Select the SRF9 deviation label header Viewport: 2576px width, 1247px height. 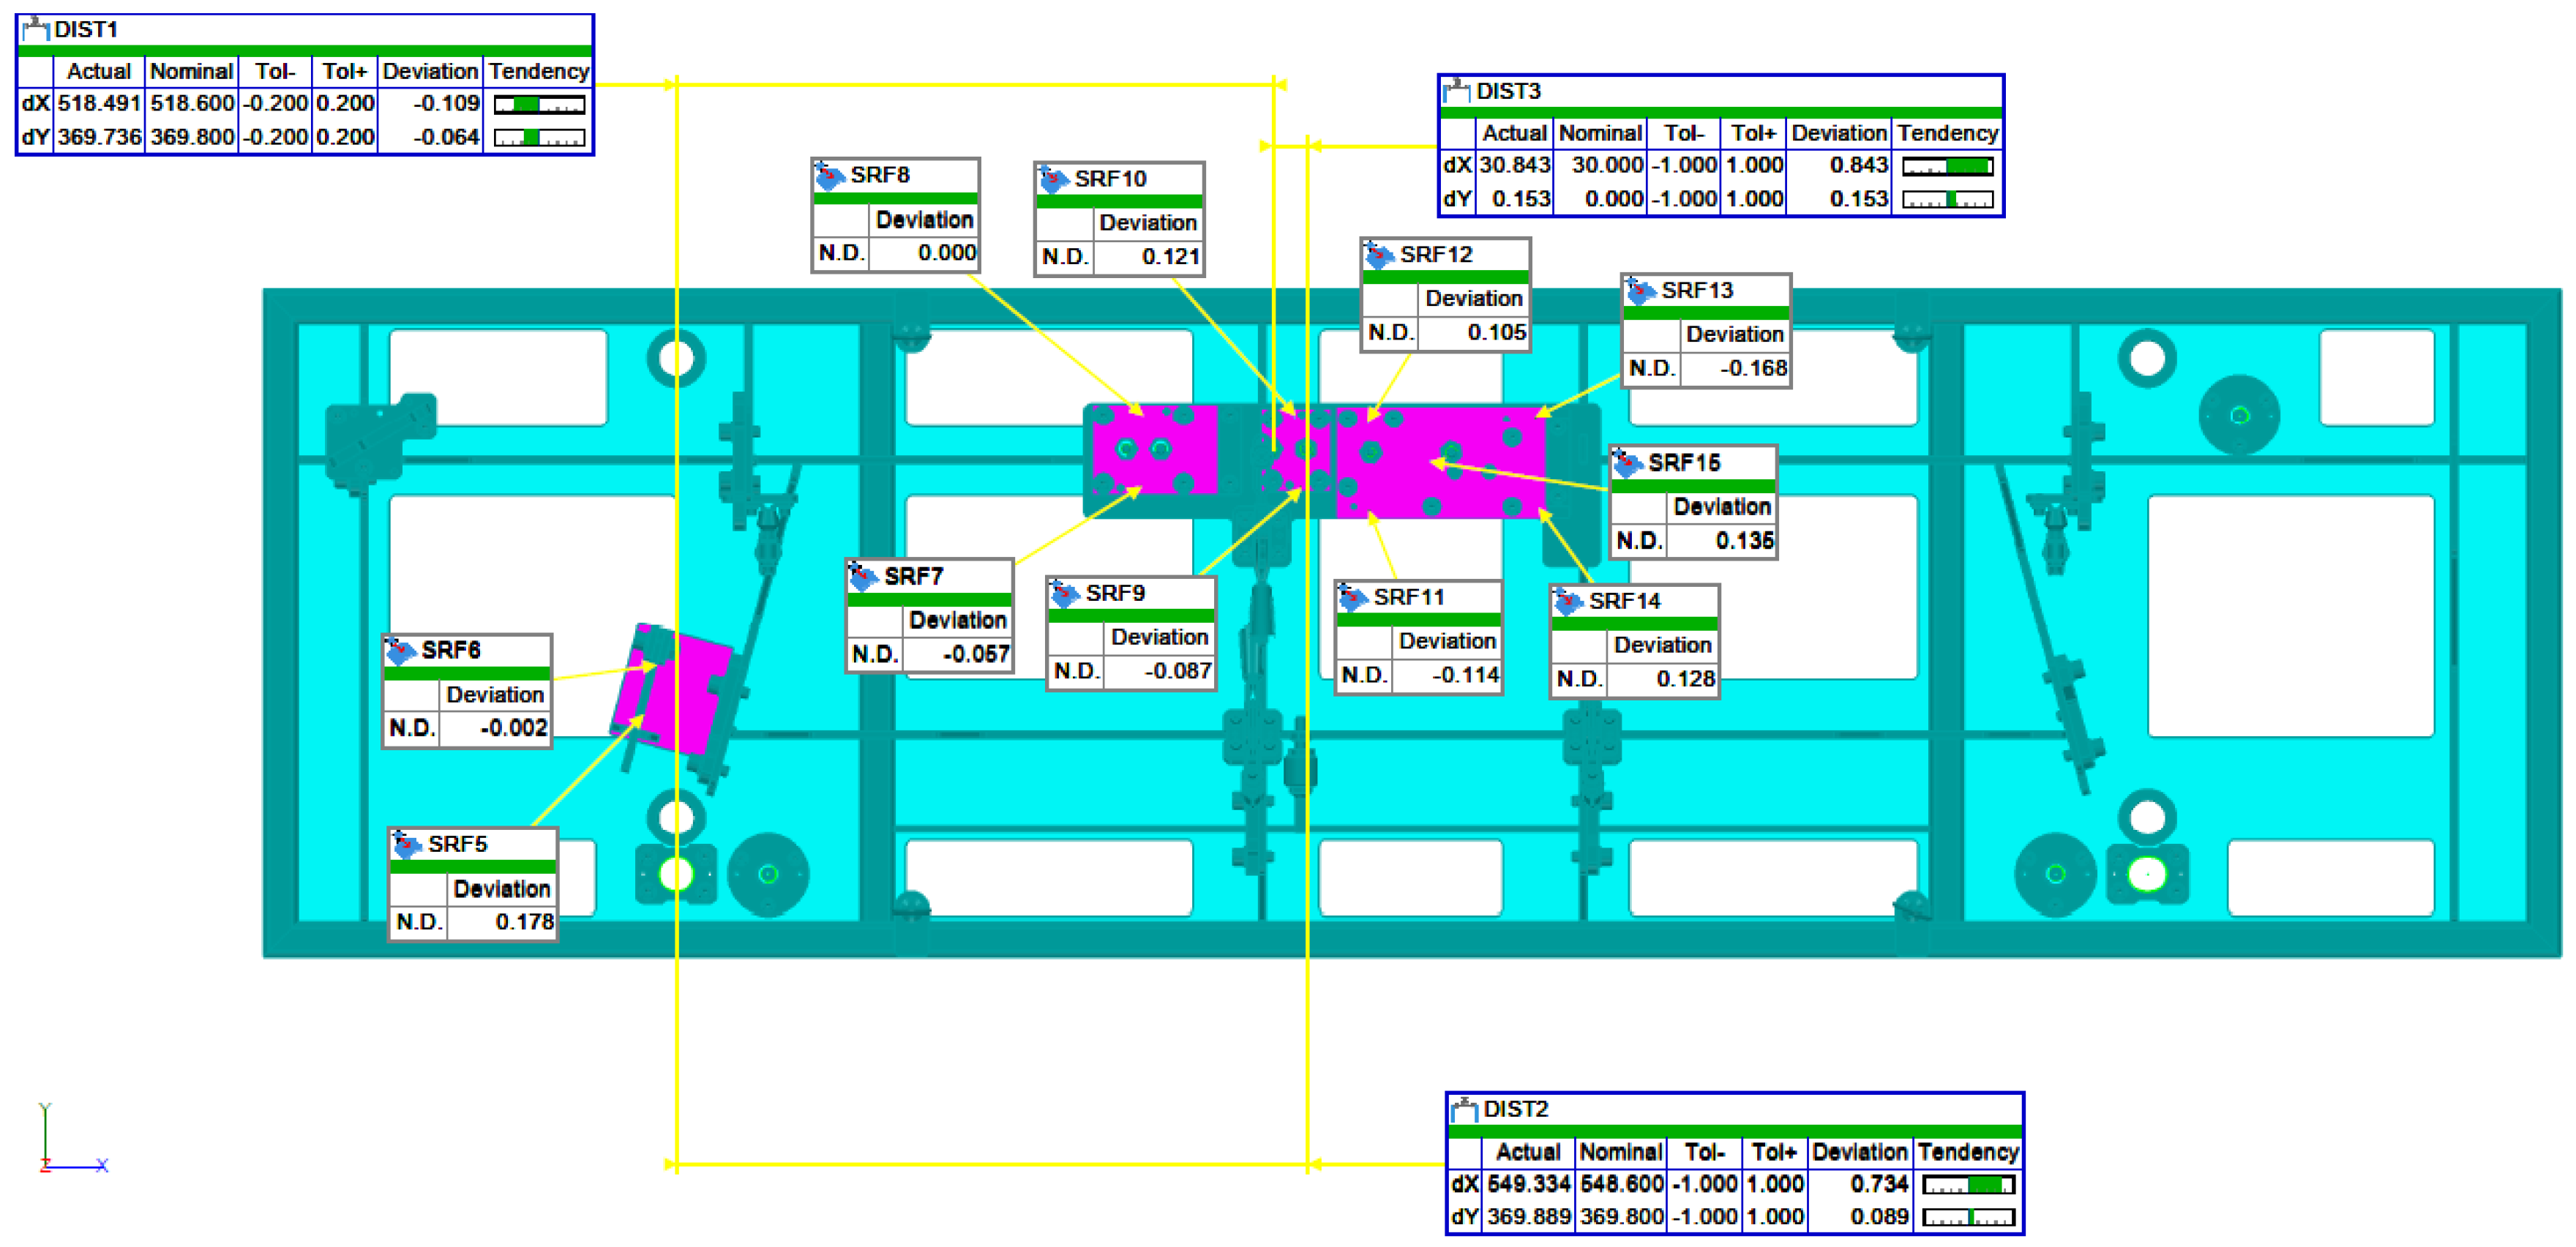[1159, 637]
